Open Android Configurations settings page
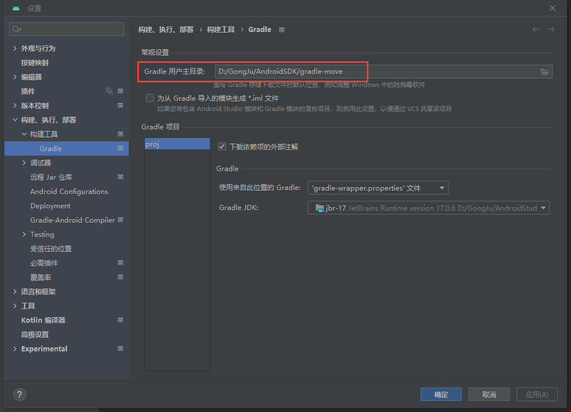The image size is (571, 412). (69, 191)
